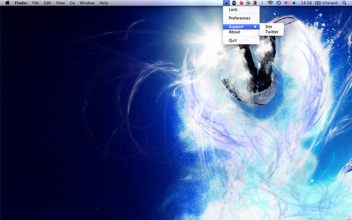352x220 pixels.
Task: Open the Apple logo menu
Action: point(7,3)
